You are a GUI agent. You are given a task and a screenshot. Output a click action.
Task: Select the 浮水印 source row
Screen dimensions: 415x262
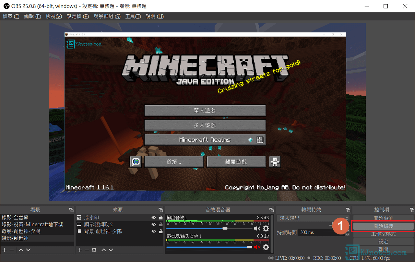pyautogui.click(x=119, y=218)
